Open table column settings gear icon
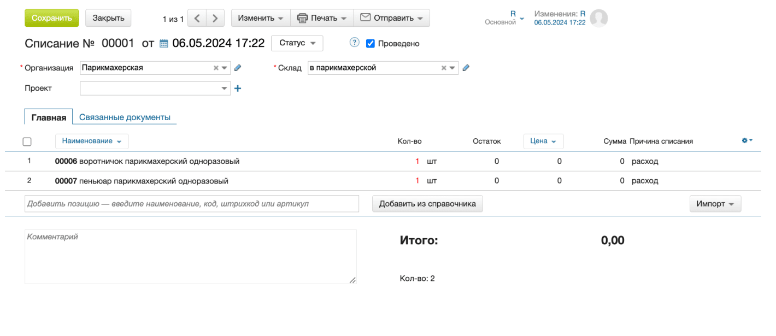This screenshot has width=776, height=336. pos(744,140)
